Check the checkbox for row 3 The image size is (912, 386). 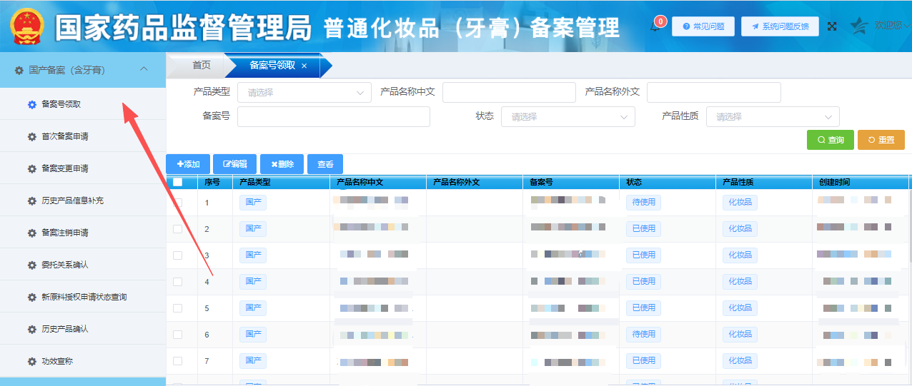tap(177, 255)
